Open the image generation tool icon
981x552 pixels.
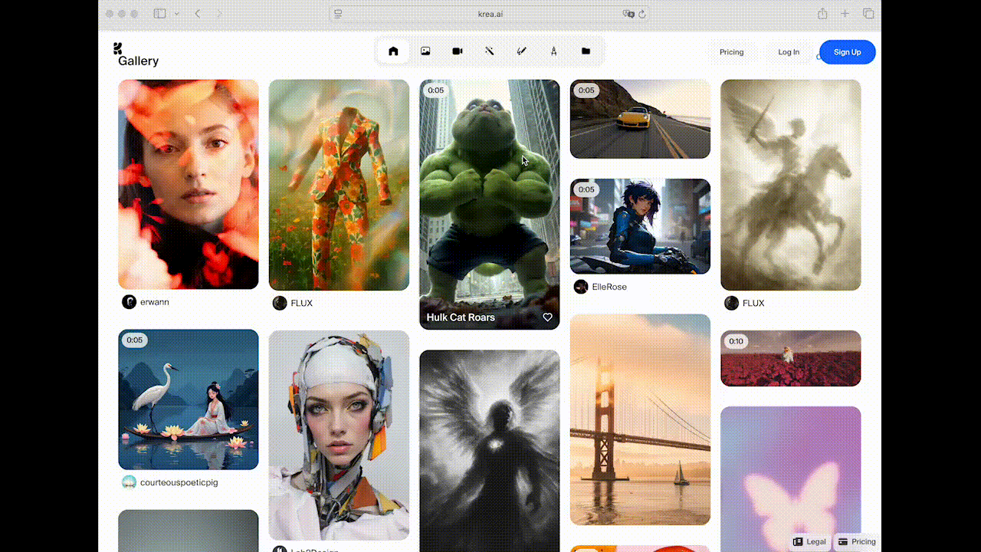[x=425, y=51]
